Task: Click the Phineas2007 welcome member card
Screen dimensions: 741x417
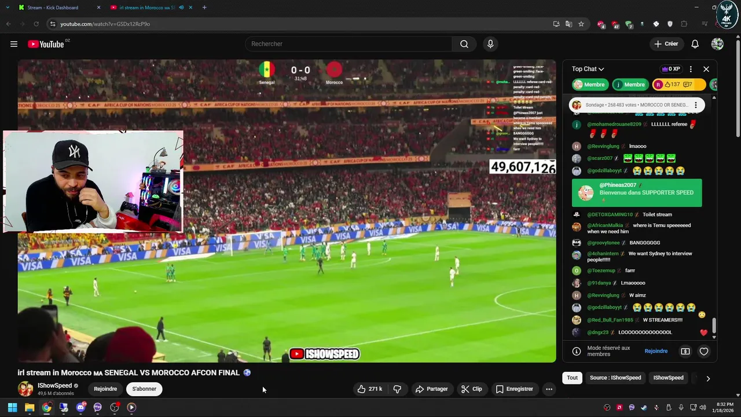Action: 637,193
